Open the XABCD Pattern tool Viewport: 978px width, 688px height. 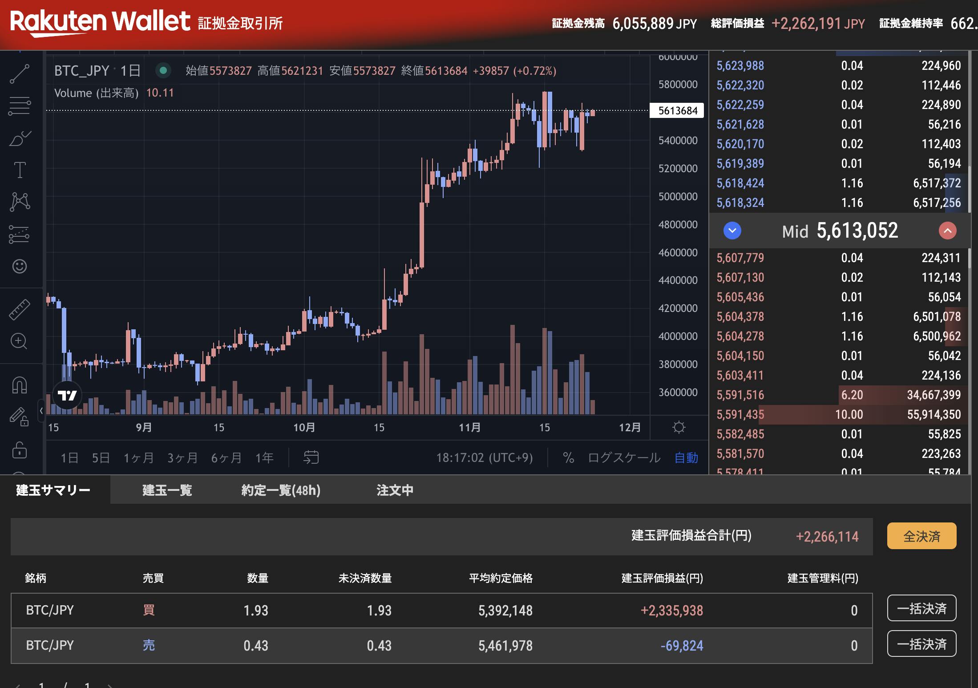(20, 201)
